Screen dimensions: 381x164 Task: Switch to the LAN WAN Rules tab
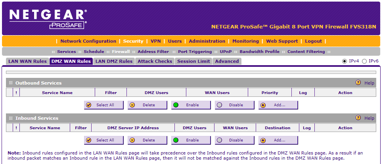27,61
